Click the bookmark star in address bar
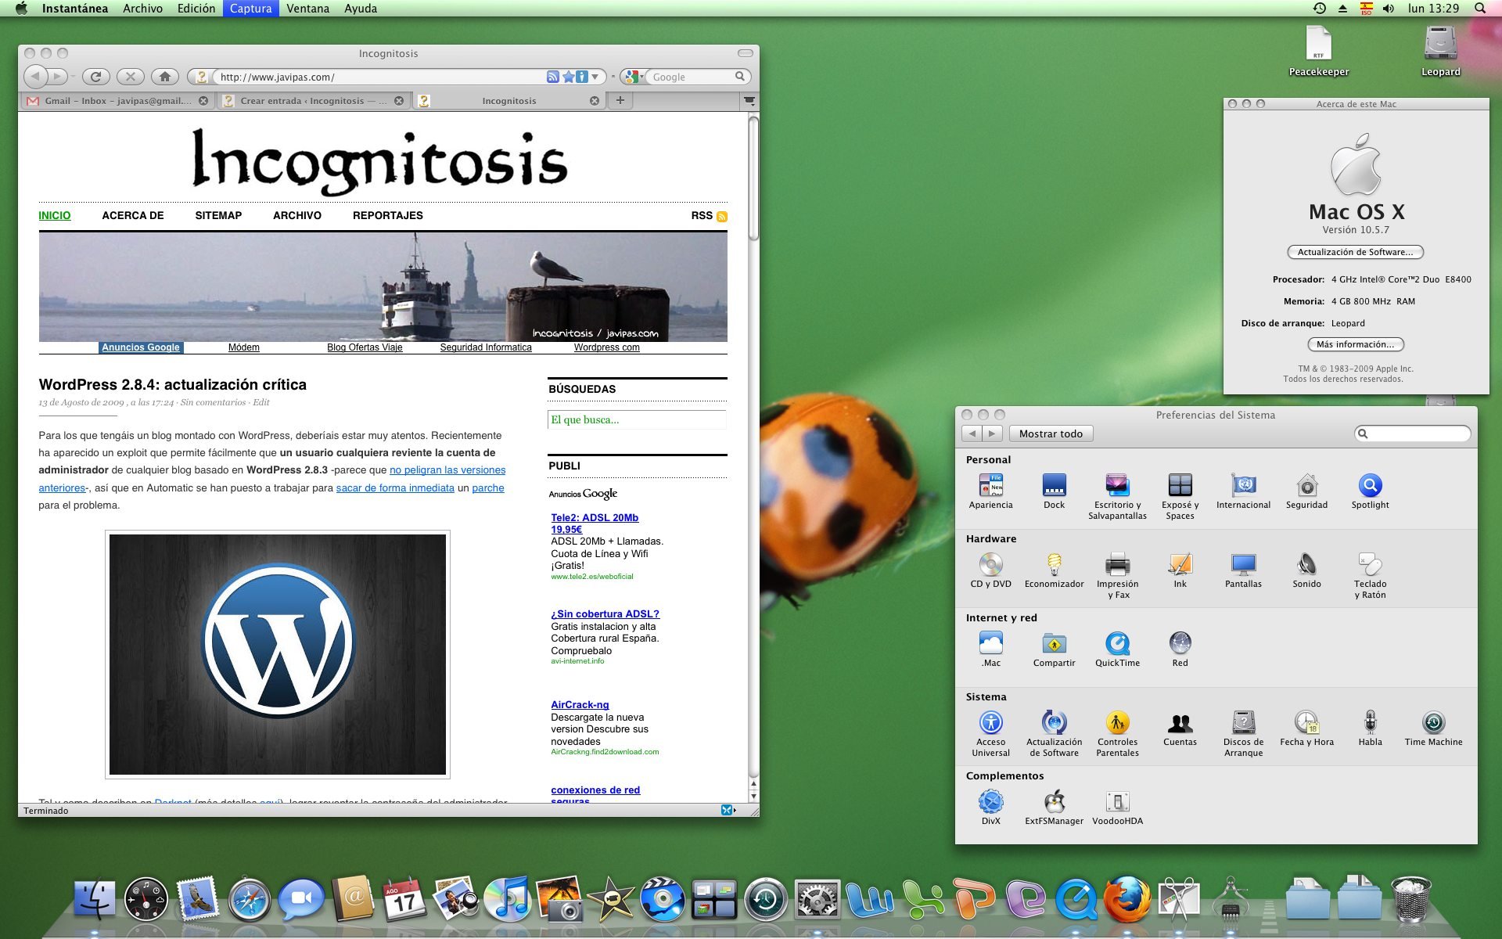 (x=568, y=77)
